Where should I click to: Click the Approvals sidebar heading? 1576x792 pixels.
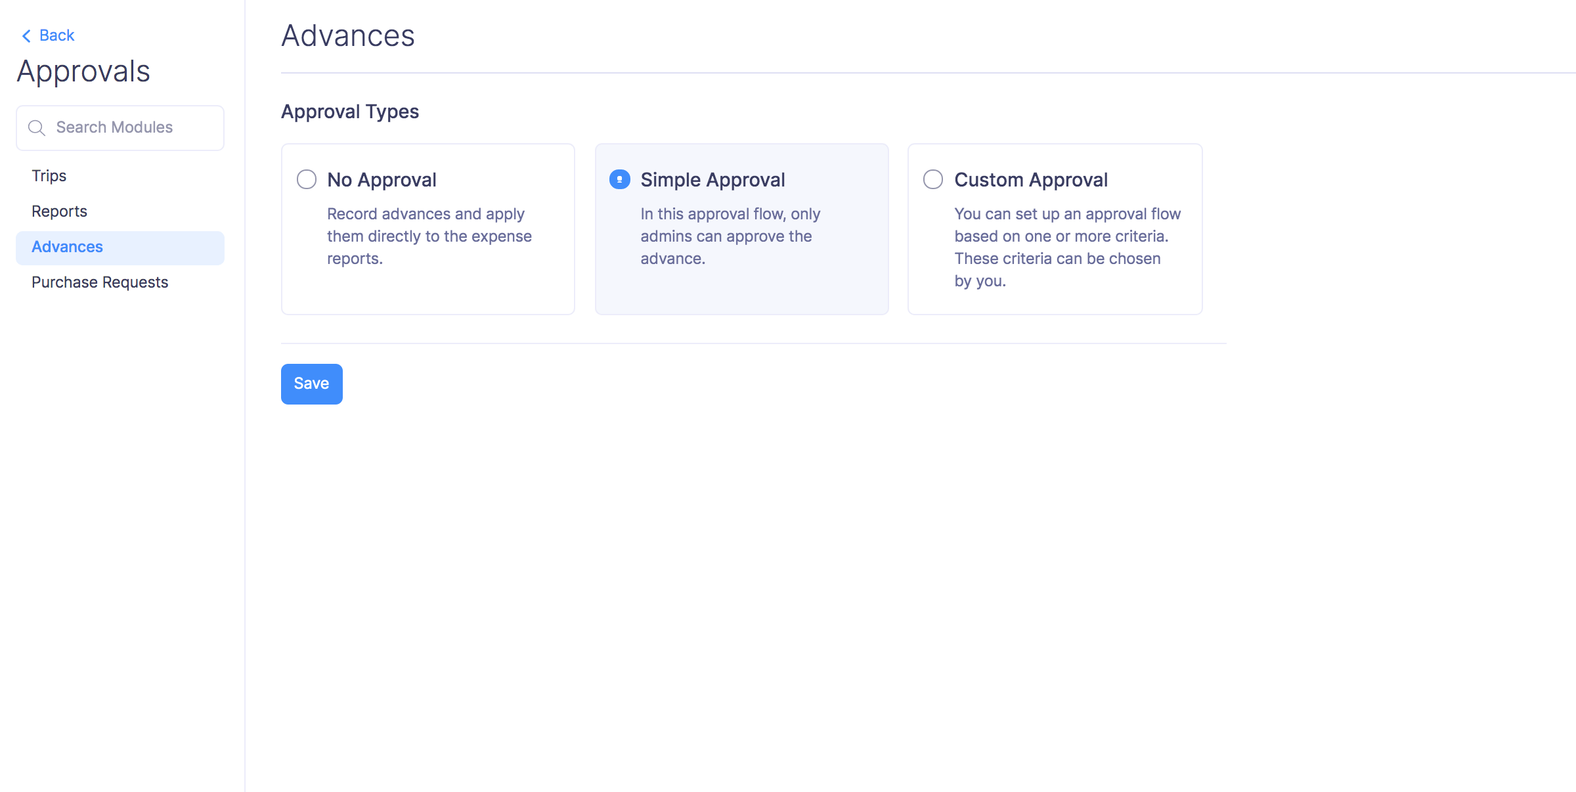[x=83, y=72]
